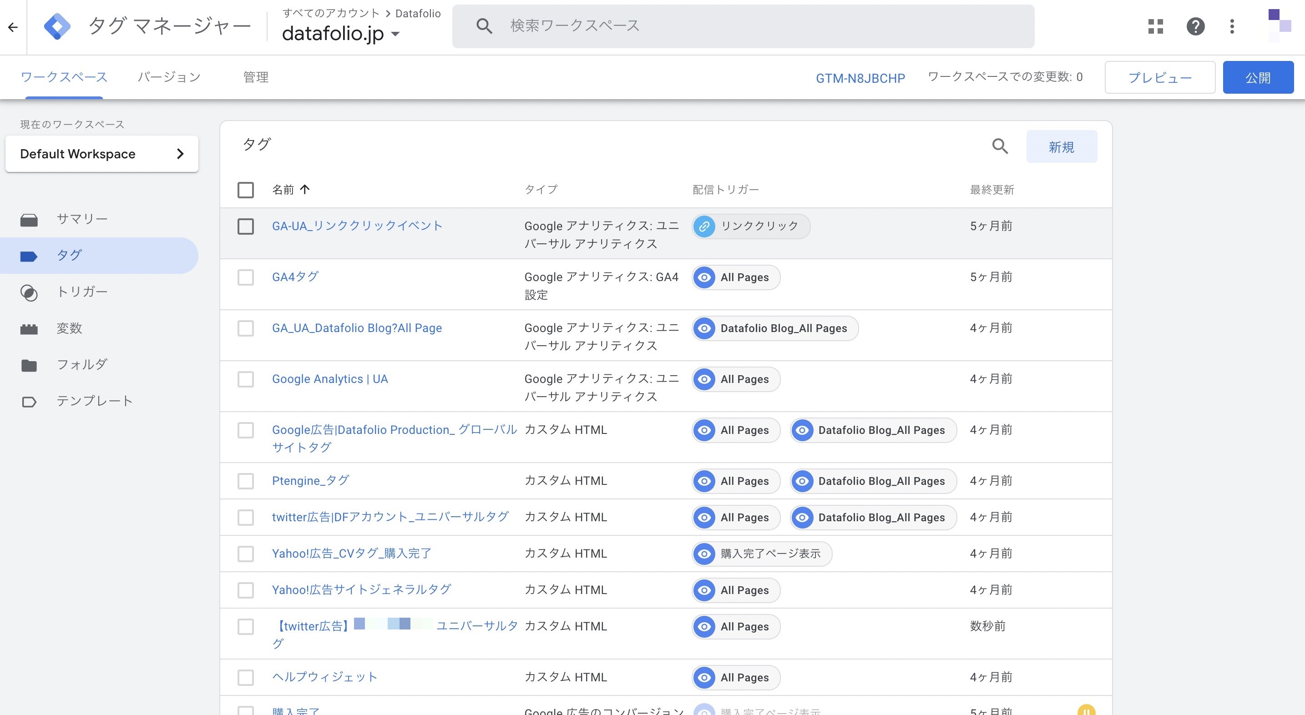Open the help question mark icon
1305x715 pixels.
coord(1196,26)
